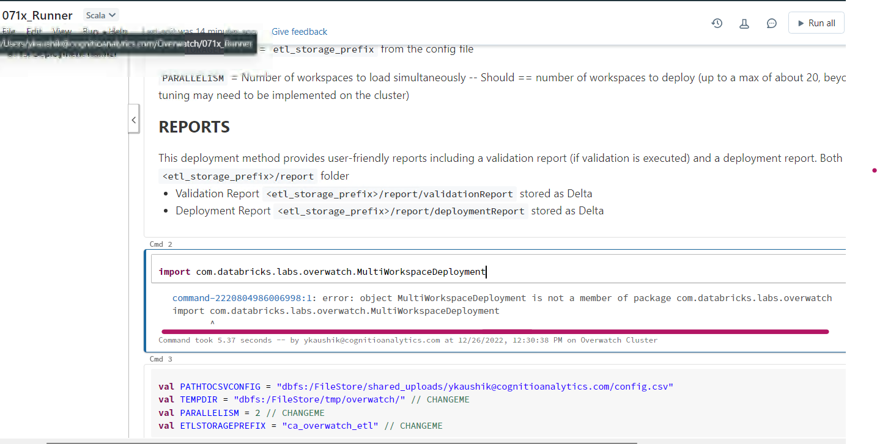877x444 pixels.
Task: Open the Edit menu
Action: pyautogui.click(x=34, y=31)
